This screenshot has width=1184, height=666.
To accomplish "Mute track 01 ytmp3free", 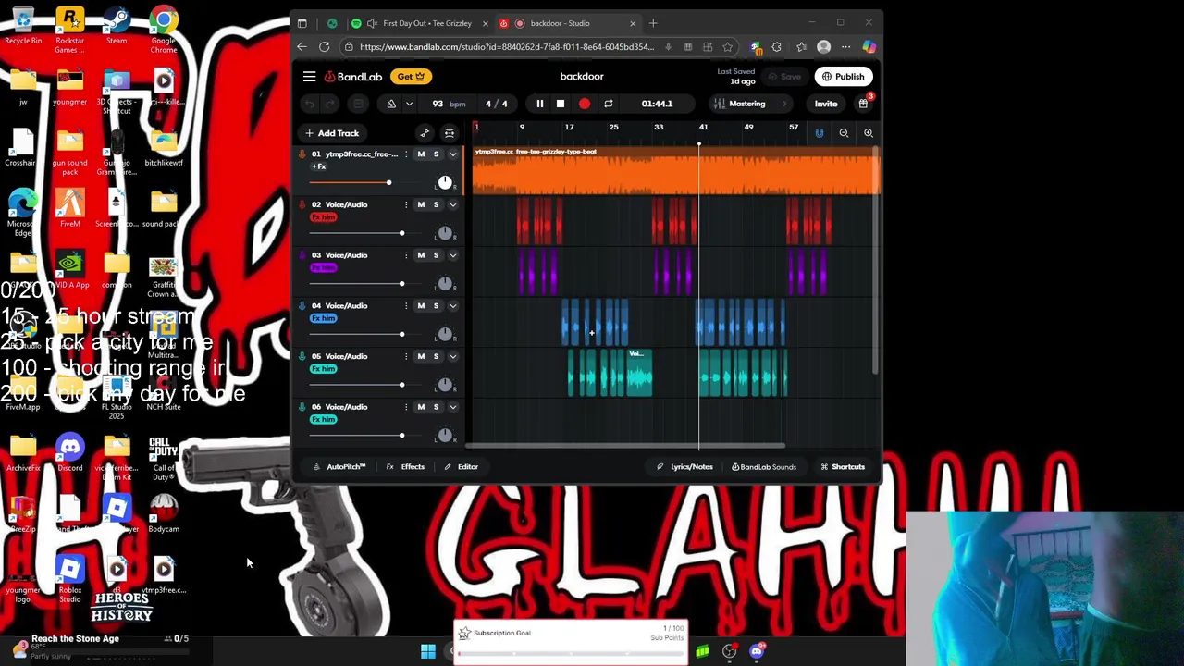I will tap(421, 154).
